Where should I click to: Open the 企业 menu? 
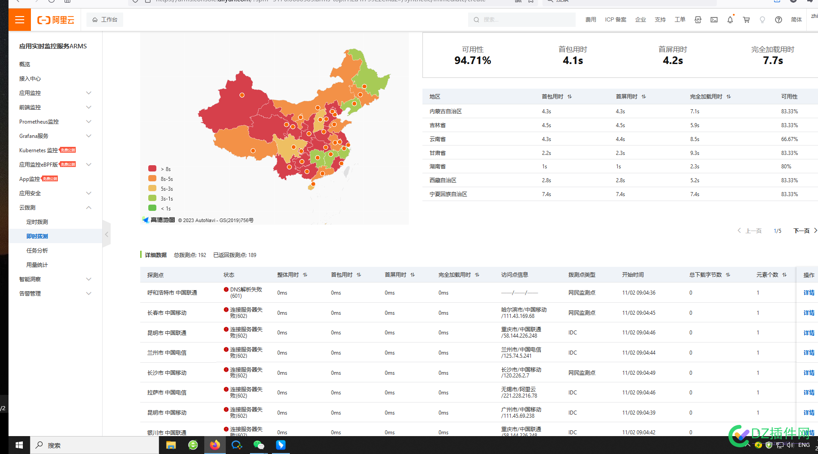point(641,20)
